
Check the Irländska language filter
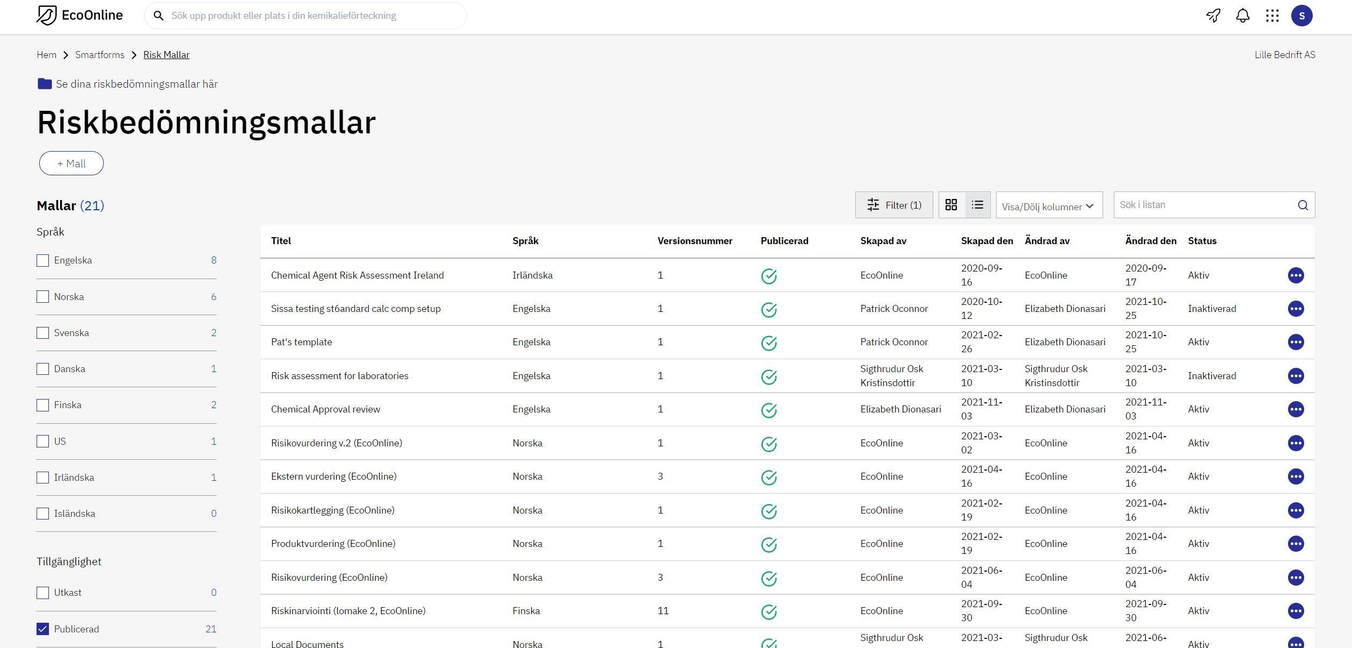click(43, 478)
